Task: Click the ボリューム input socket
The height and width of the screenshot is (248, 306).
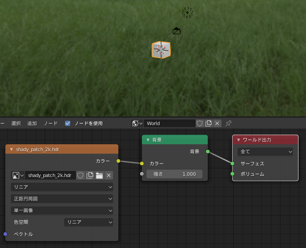Action: [232, 174]
